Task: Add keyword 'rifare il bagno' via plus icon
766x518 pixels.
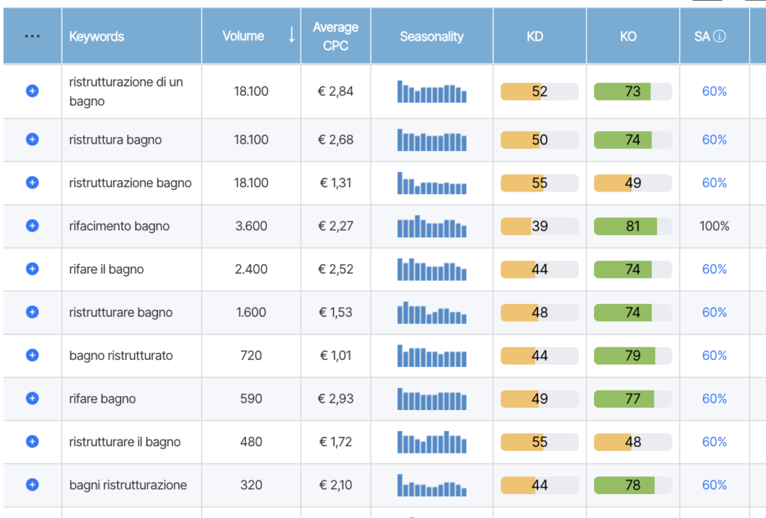Action: pyautogui.click(x=32, y=269)
